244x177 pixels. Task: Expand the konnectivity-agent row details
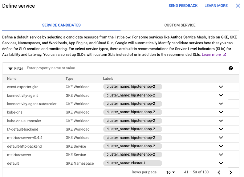click(221, 95)
